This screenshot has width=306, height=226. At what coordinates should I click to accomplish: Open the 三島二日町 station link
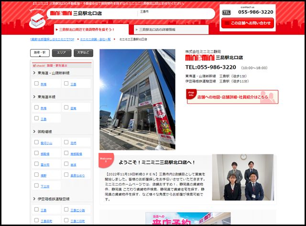[x=77, y=221]
